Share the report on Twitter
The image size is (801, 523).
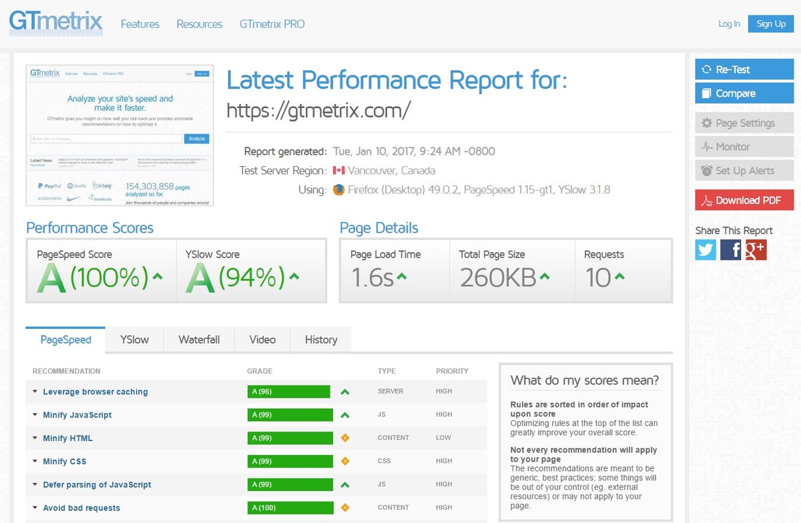click(x=706, y=250)
